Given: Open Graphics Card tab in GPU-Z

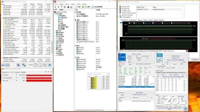Looking at the screenshot, I should point(6,72).
